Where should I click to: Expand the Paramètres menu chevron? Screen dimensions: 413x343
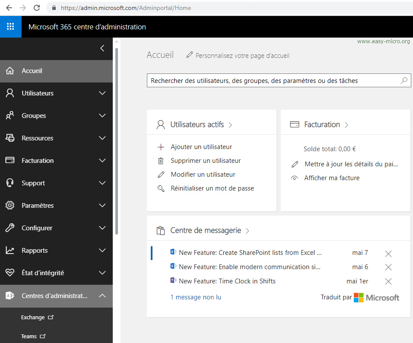[x=102, y=205]
